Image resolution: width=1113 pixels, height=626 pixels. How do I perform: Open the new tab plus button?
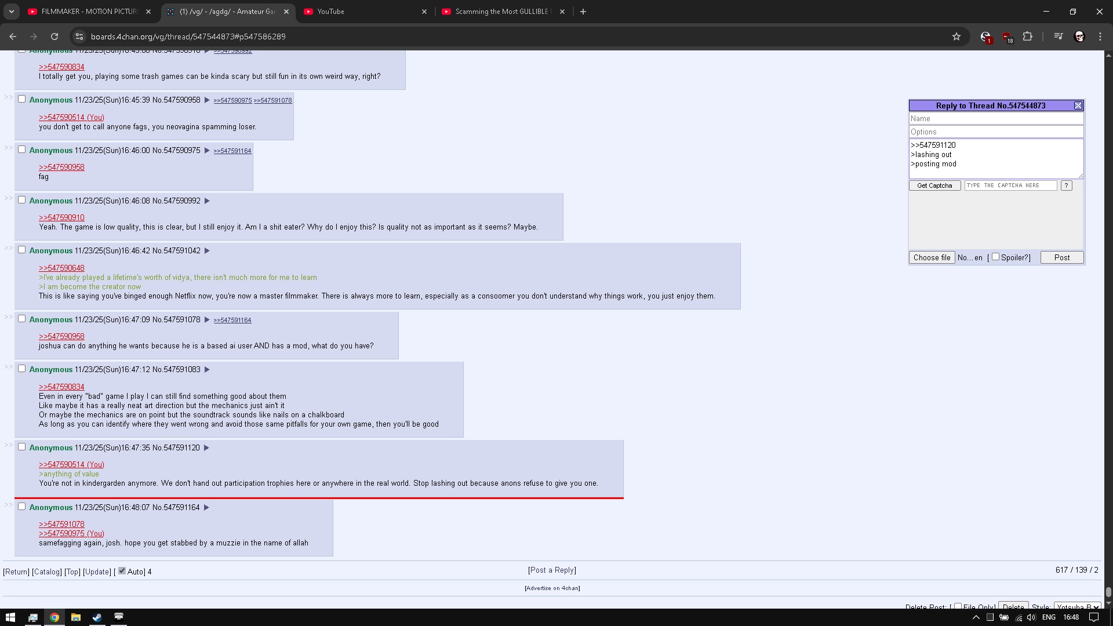(583, 12)
